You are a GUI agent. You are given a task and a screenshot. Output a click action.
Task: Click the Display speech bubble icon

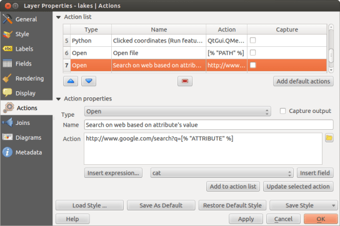pos(7,93)
